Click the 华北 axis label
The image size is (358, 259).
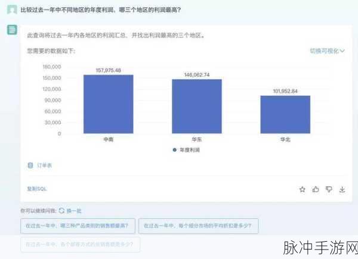click(x=285, y=139)
